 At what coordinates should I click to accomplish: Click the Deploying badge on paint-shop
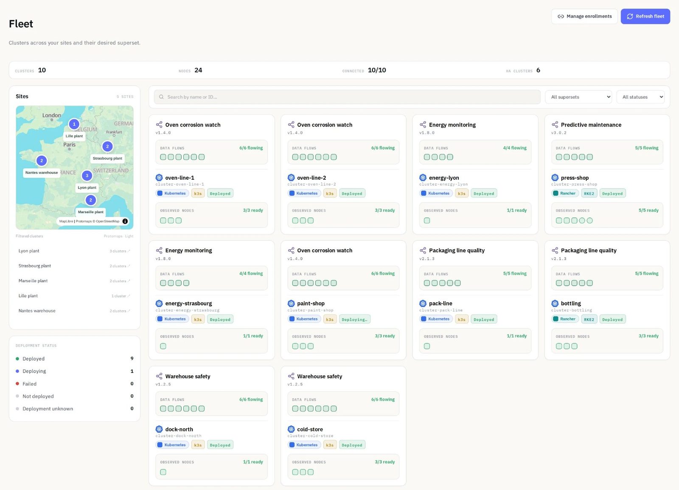354,320
